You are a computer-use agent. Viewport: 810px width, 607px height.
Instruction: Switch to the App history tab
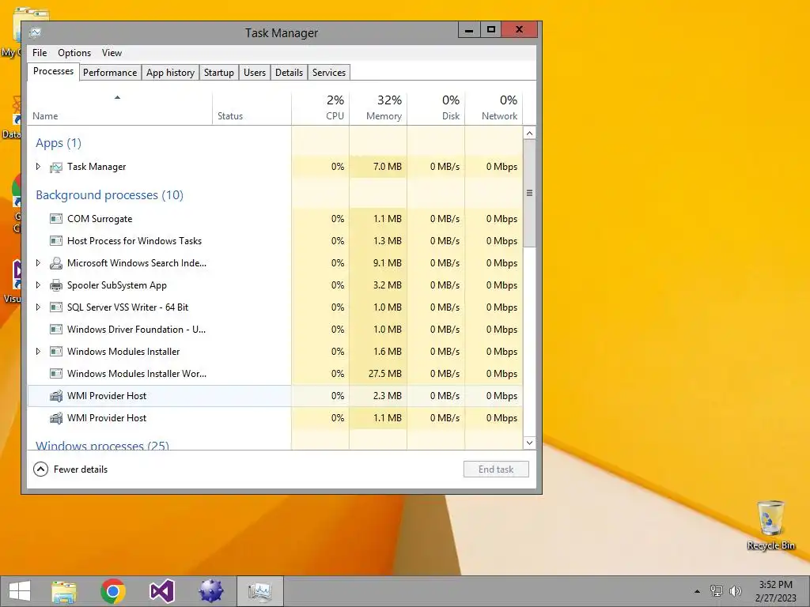point(171,73)
